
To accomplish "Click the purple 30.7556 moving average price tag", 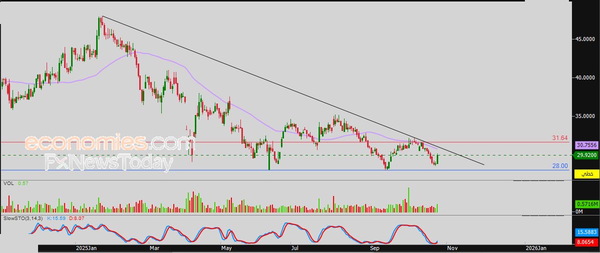I will click(x=586, y=145).
